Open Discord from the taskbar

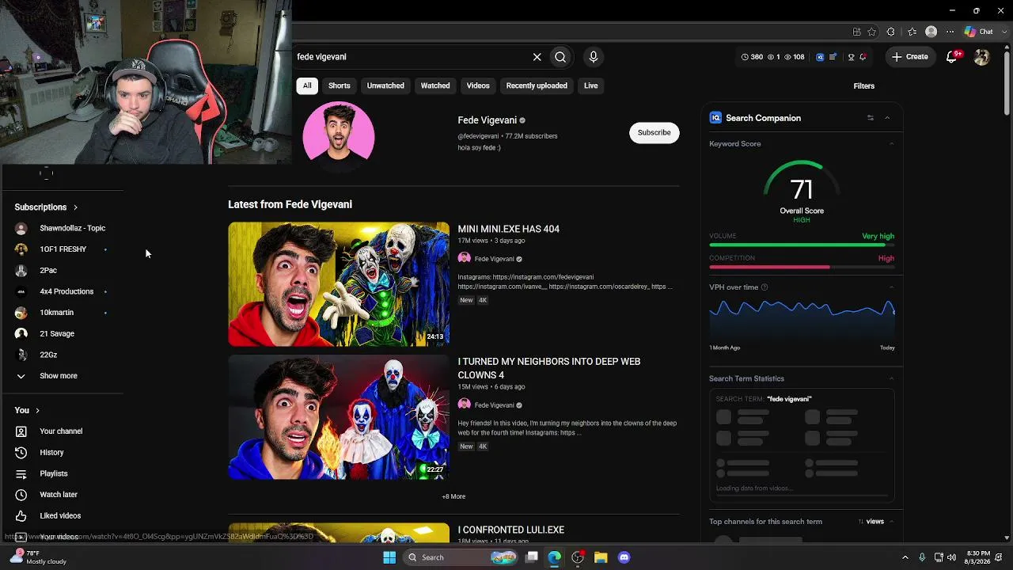pyautogui.click(x=624, y=557)
